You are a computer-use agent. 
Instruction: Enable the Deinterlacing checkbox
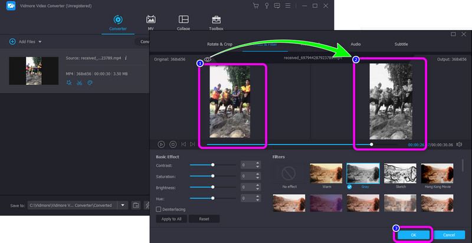[x=159, y=209]
